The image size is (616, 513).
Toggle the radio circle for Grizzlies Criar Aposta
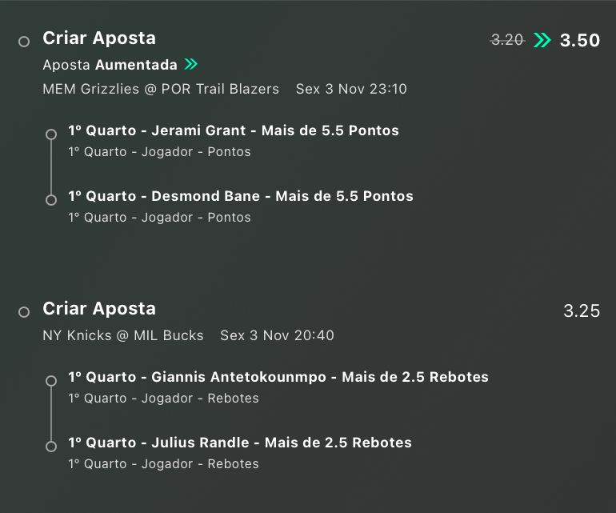click(24, 42)
